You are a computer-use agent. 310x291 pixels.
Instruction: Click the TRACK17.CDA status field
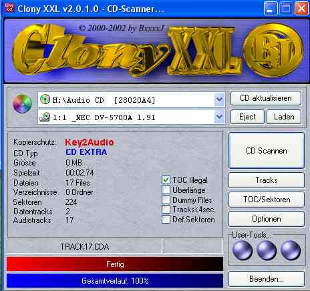(85, 246)
